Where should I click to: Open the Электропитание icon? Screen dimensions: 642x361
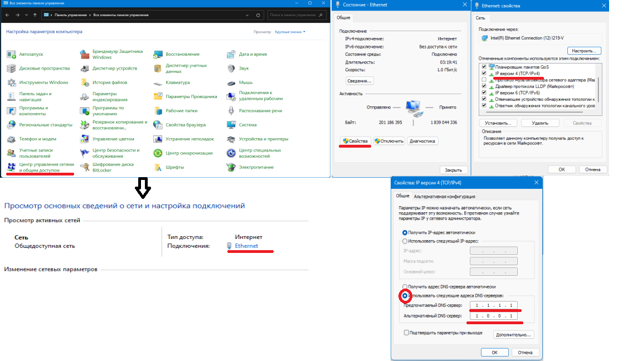tap(231, 167)
